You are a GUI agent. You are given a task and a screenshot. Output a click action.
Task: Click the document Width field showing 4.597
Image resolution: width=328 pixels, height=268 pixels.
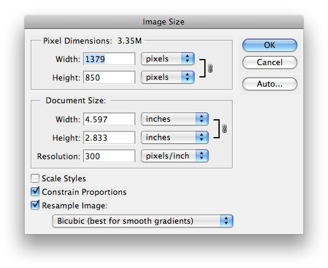point(109,119)
